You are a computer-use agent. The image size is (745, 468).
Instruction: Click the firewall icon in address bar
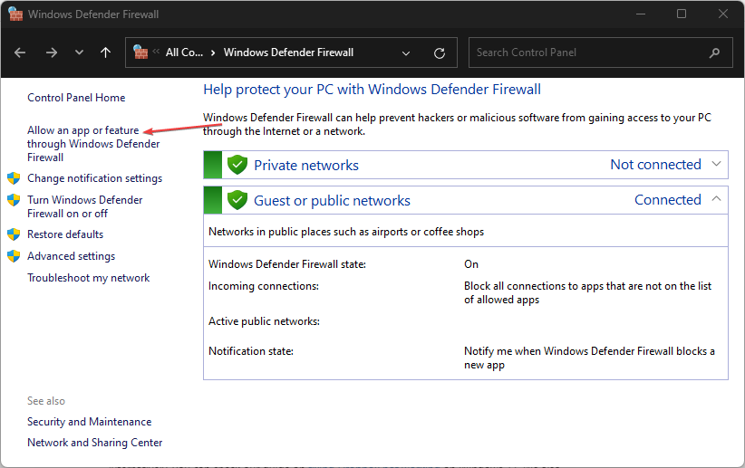140,53
